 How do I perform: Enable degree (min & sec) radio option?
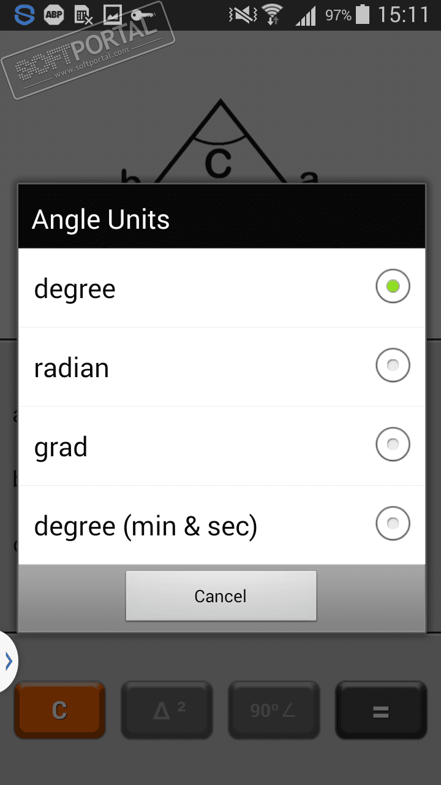[x=393, y=523]
